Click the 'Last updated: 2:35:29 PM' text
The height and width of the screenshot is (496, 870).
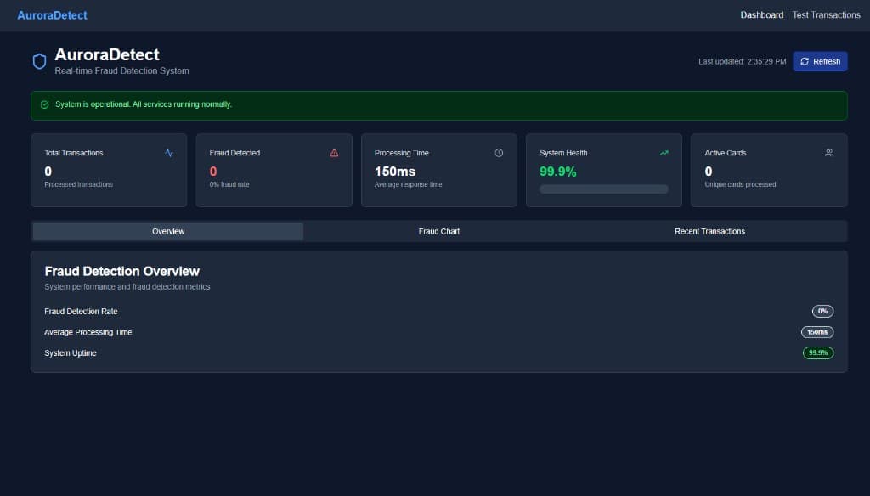742,62
